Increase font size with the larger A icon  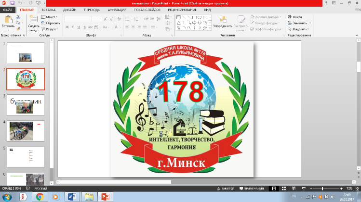[105, 19]
